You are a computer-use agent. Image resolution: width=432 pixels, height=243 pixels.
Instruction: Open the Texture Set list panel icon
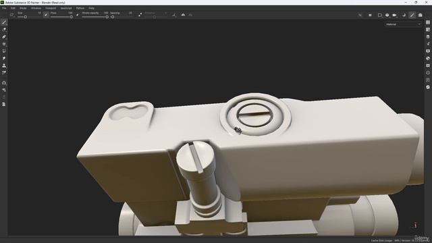tap(428, 30)
